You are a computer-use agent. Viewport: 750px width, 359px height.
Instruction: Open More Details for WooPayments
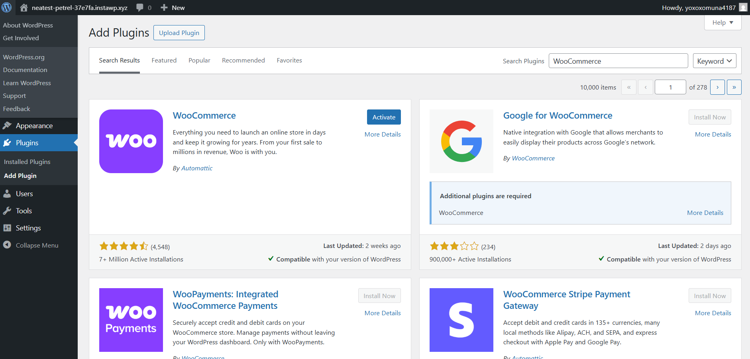tap(383, 313)
